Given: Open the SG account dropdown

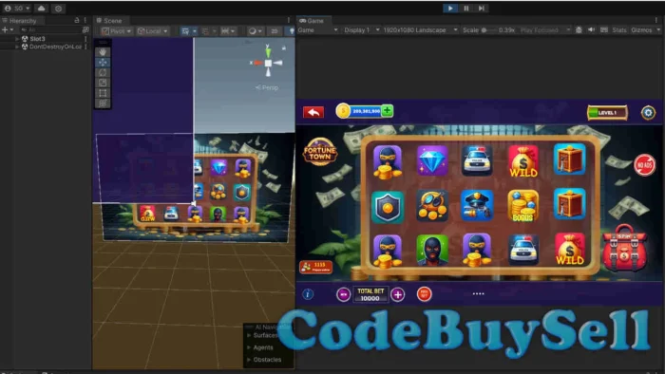Looking at the screenshot, I should [16, 8].
